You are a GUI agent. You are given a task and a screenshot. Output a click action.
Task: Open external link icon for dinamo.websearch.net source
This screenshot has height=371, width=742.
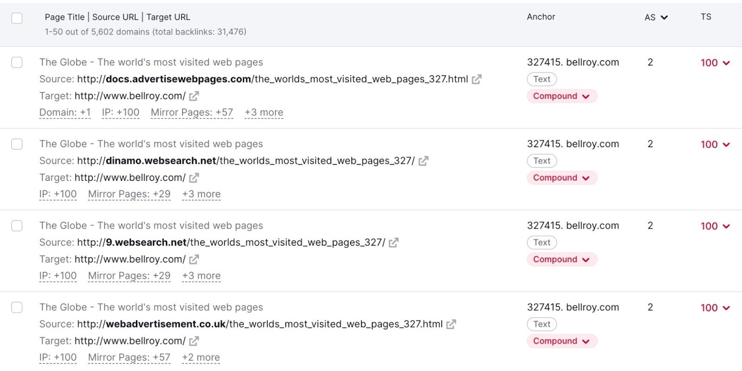[x=423, y=161]
